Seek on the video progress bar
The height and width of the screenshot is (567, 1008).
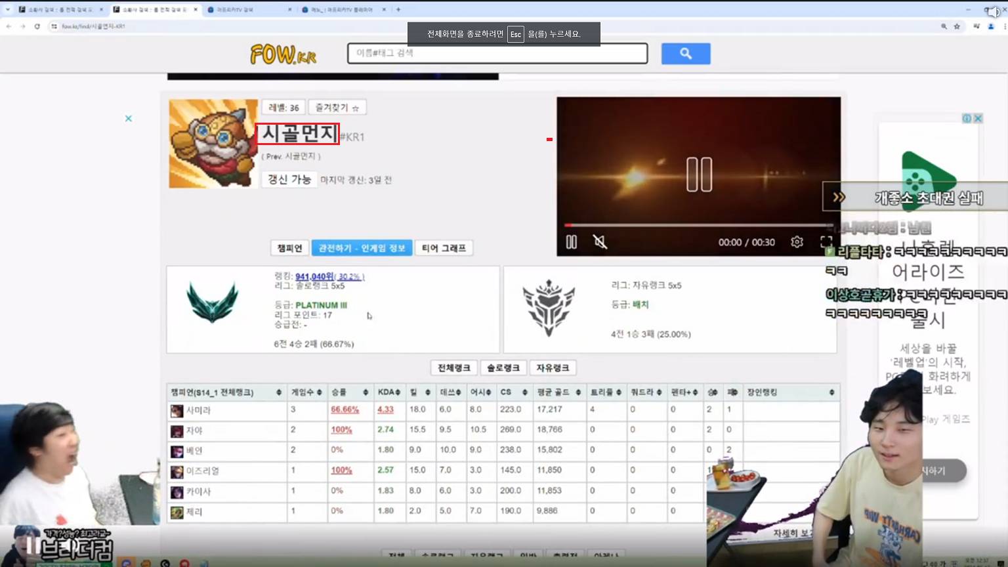tap(698, 225)
